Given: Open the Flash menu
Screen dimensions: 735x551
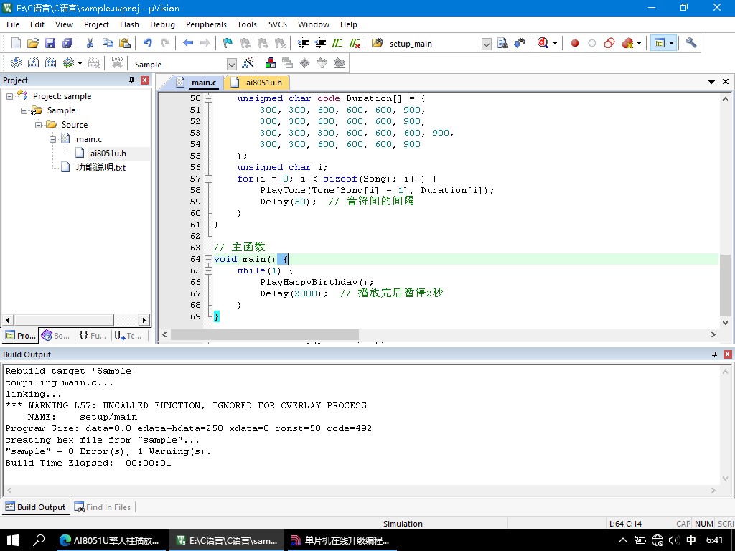Looking at the screenshot, I should tap(129, 24).
